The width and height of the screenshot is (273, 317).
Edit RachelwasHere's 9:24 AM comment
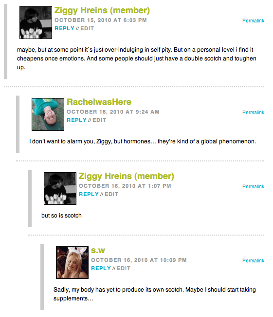coord(99,120)
